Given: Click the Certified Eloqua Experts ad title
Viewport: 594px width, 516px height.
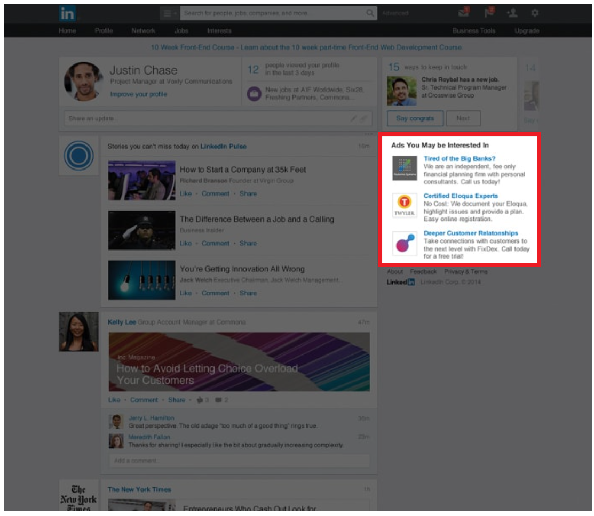Looking at the screenshot, I should click(x=461, y=196).
